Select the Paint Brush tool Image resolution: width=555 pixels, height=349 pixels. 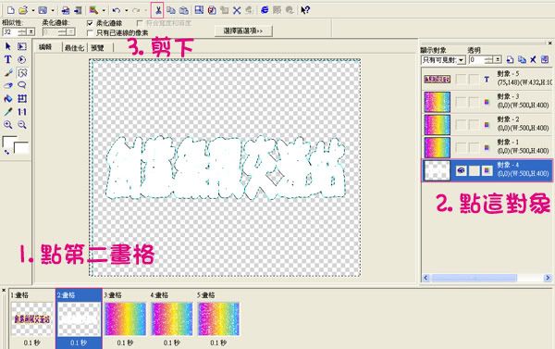click(8, 72)
